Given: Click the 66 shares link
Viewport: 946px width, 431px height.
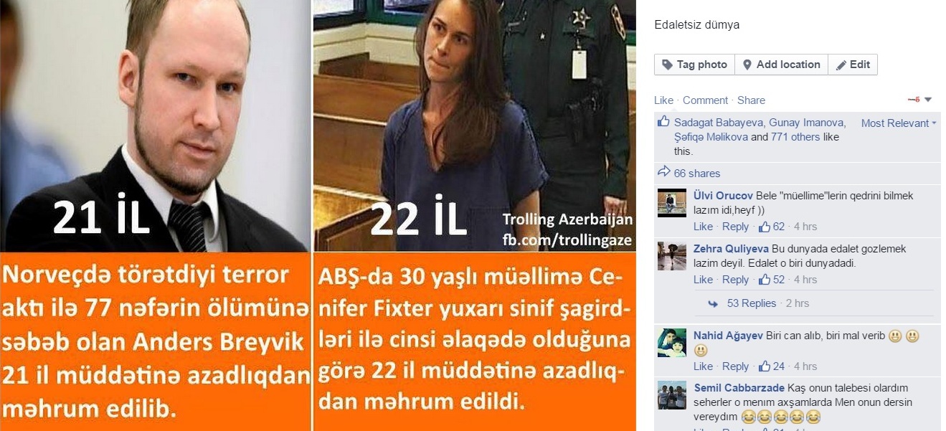Looking at the screenshot, I should pos(696,174).
